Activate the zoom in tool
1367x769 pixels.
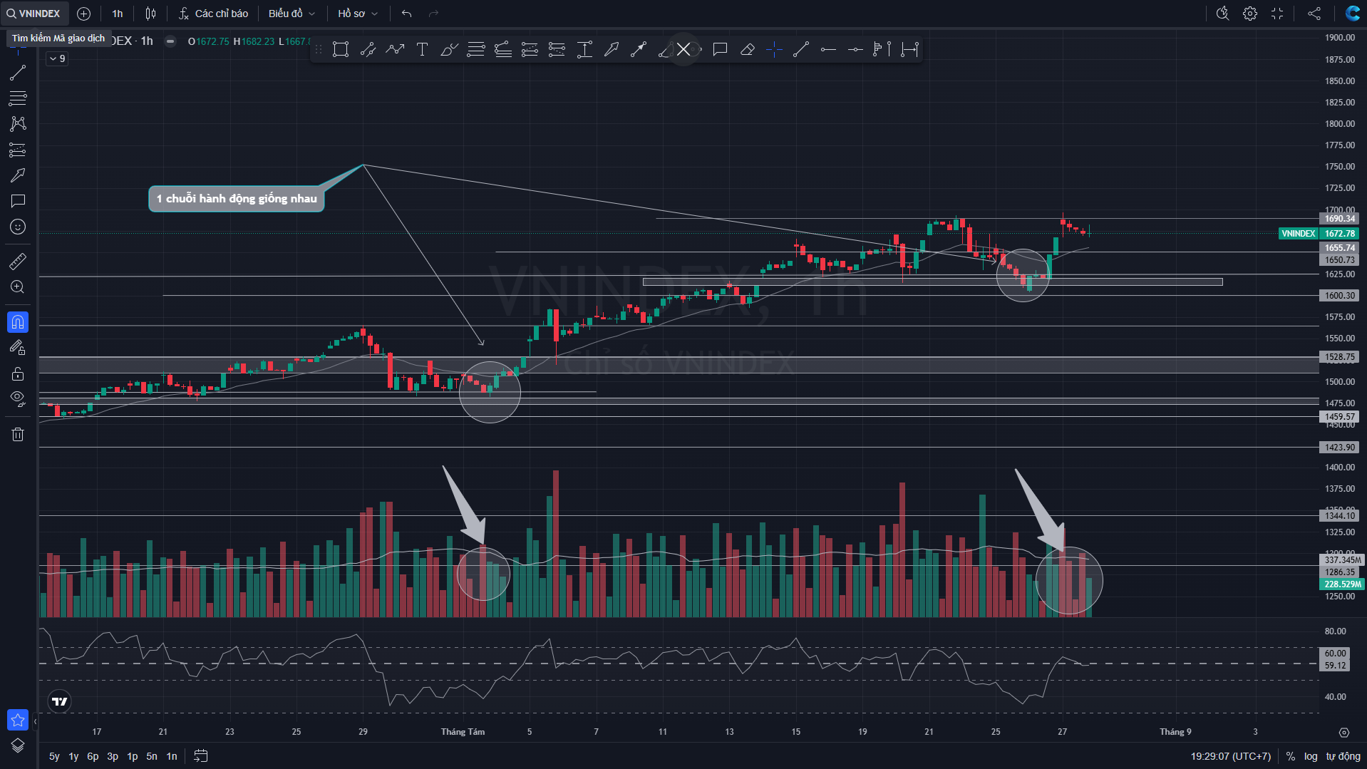(18, 287)
